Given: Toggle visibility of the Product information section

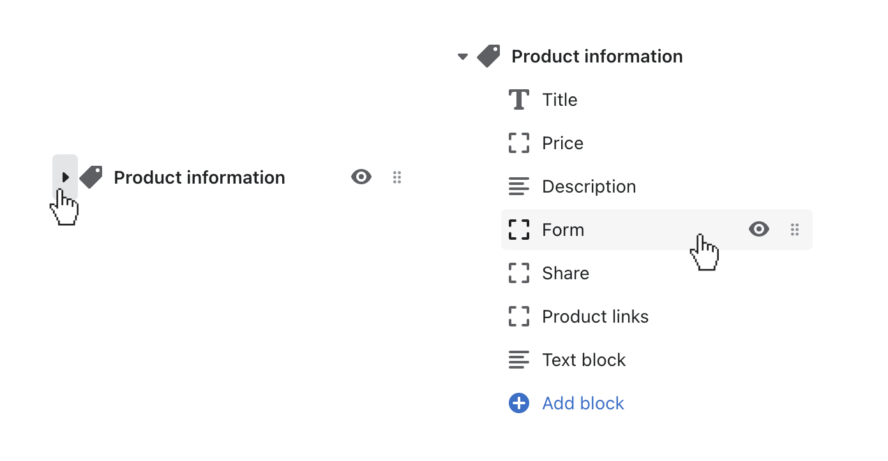Looking at the screenshot, I should click(361, 177).
